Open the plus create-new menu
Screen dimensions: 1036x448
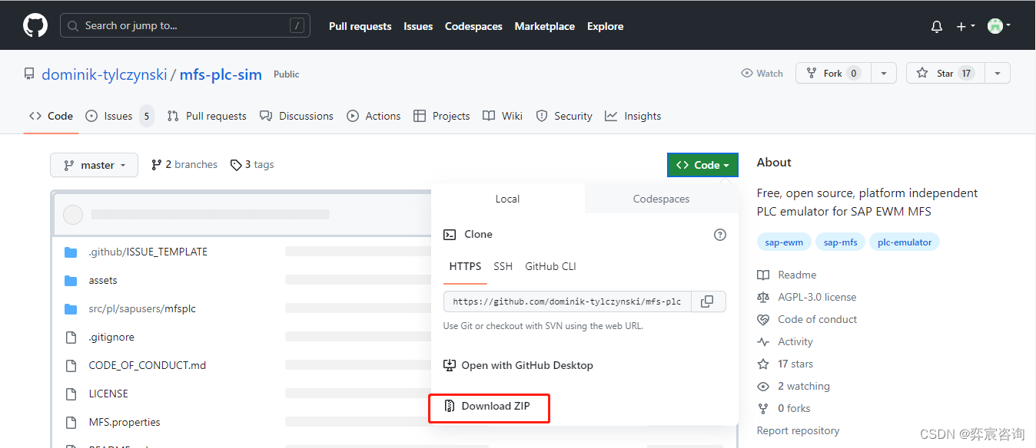pos(965,26)
